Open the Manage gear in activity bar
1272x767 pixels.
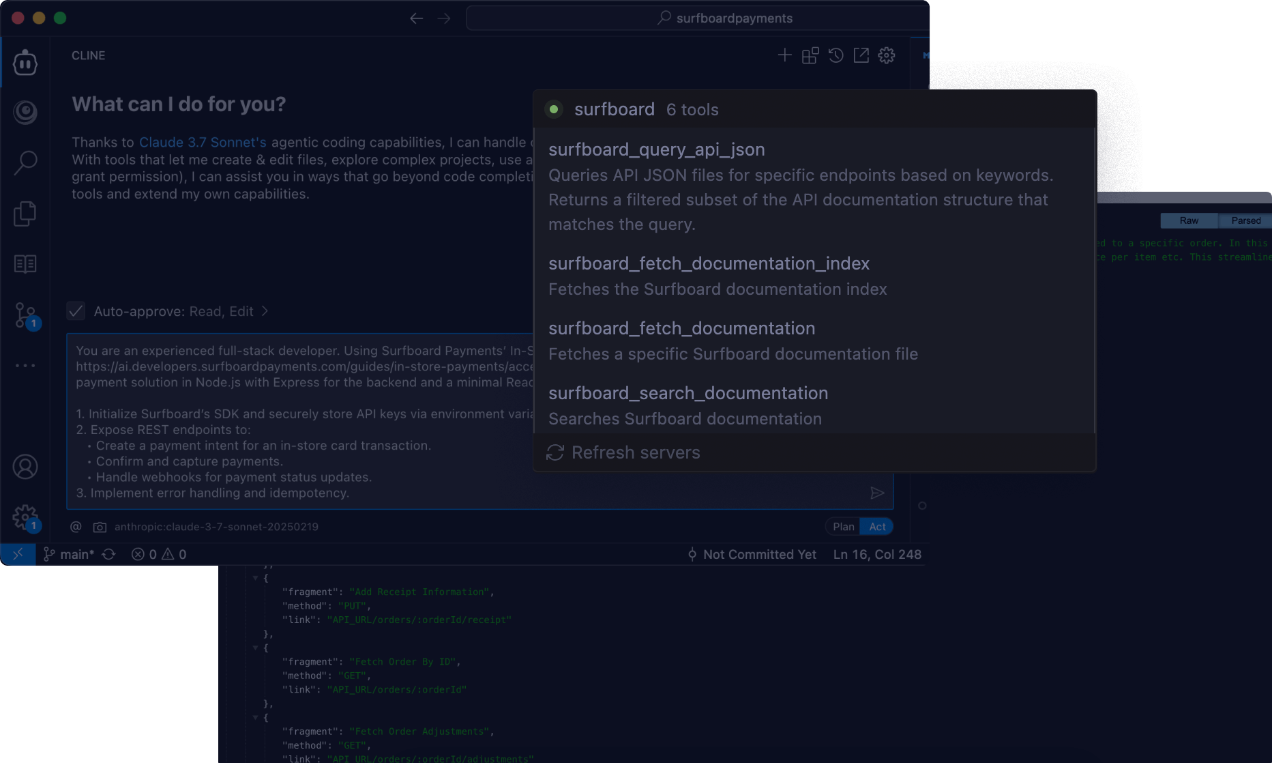[26, 518]
